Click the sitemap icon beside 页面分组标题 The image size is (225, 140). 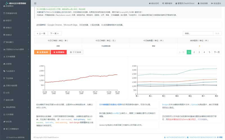click(x=4, y=85)
